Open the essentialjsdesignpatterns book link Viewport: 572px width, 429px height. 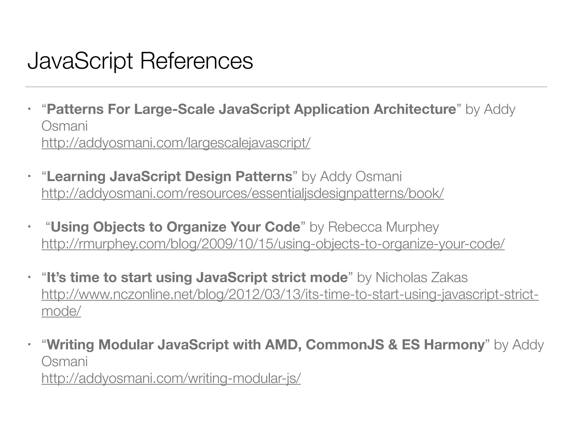coord(243,193)
